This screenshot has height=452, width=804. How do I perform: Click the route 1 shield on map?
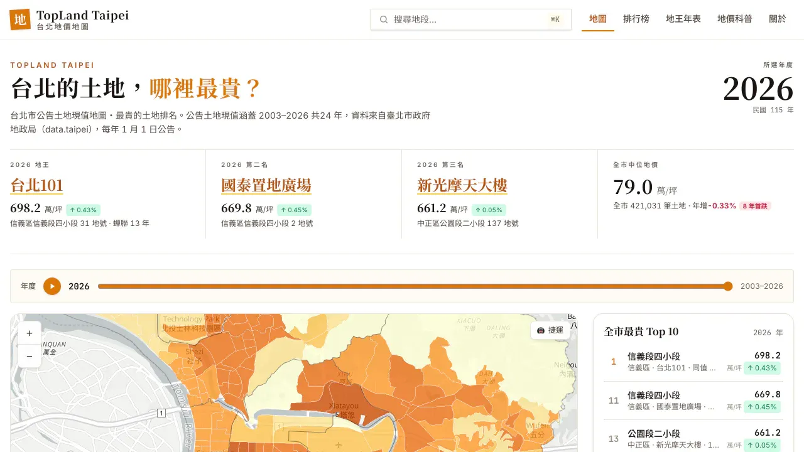click(161, 412)
